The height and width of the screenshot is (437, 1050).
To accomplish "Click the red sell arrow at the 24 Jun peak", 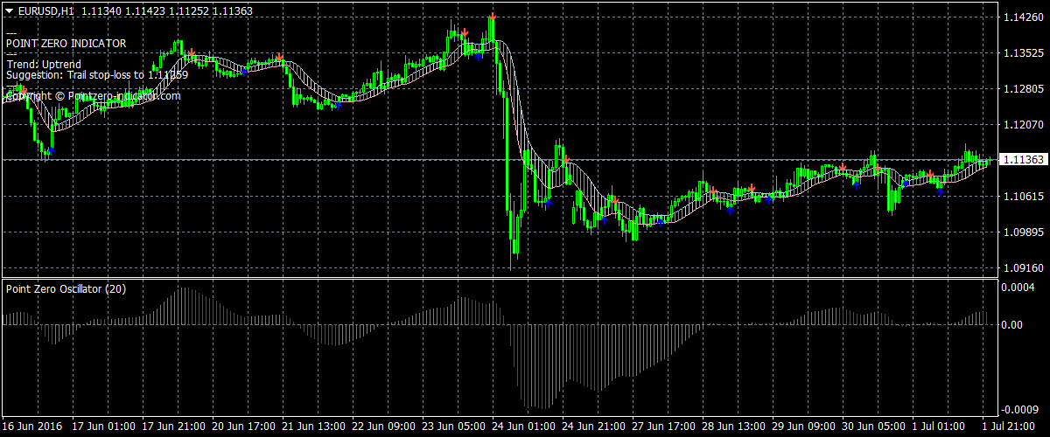I will pyautogui.click(x=493, y=17).
